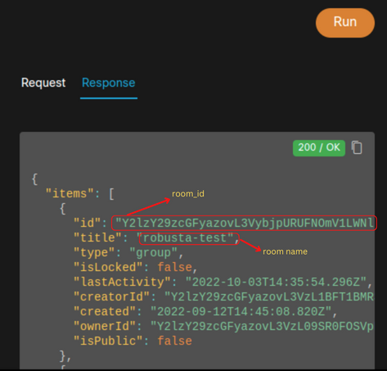The width and height of the screenshot is (387, 371).
Task: Click the room_id annotation label
Action: tap(188, 194)
